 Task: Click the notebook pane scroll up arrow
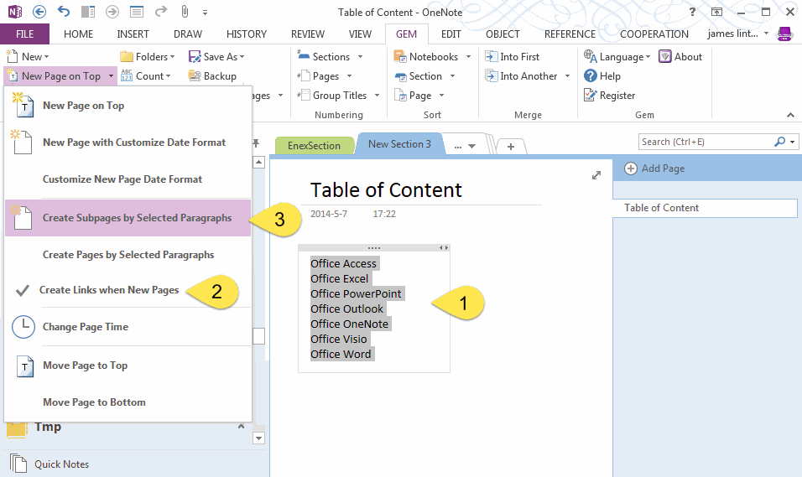(259, 163)
